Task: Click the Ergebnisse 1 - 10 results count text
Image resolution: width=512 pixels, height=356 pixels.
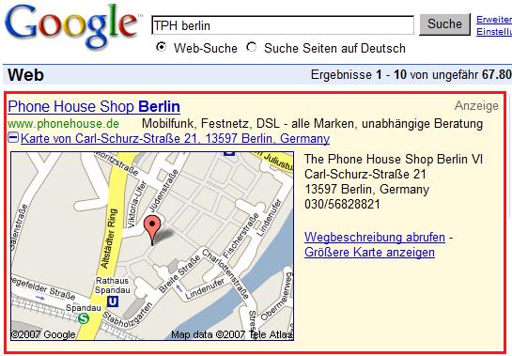Action: [x=411, y=74]
